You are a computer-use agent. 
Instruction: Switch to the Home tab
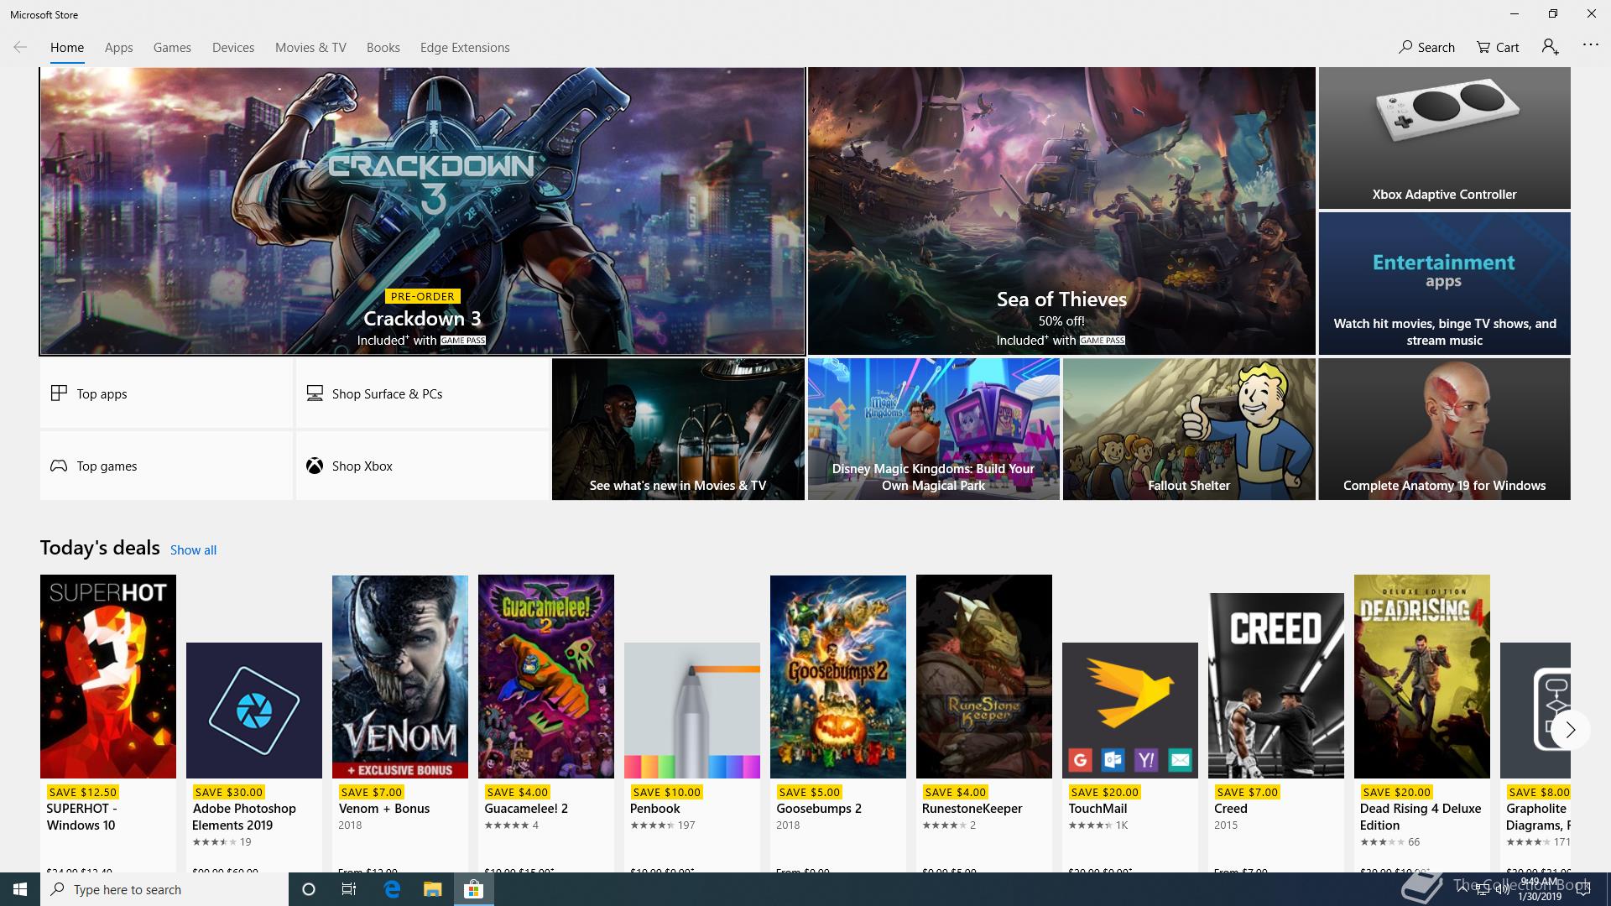click(x=67, y=48)
